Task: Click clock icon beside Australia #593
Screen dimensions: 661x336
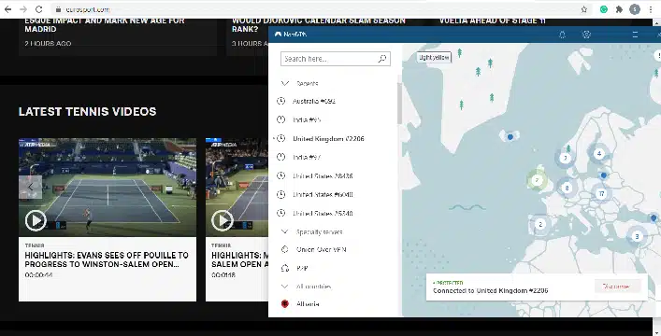Action: point(280,101)
